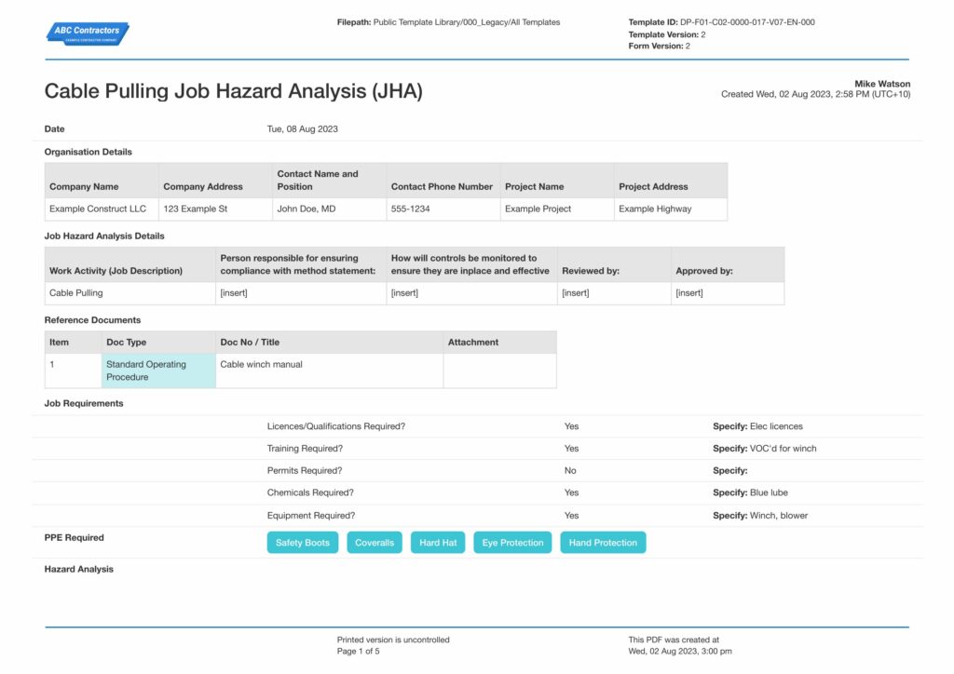The image size is (954, 674).
Task: Click the Form Version: 2 line
Action: click(659, 47)
